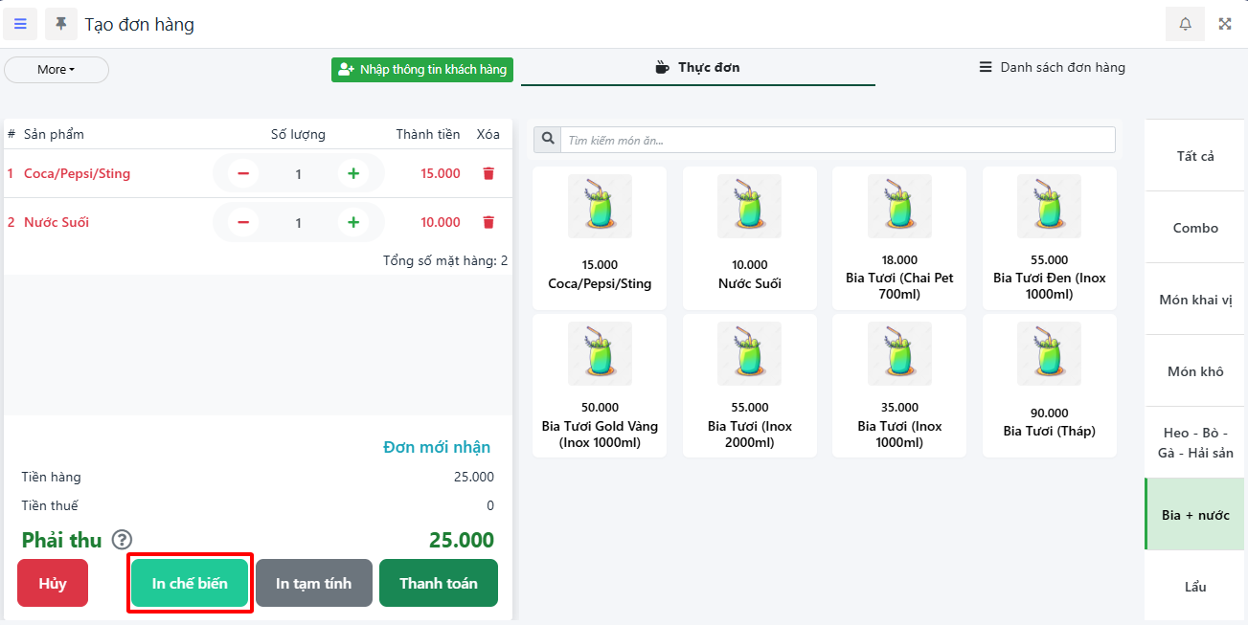Click Nhập thông tin khách hàng button
The height and width of the screenshot is (625, 1248).
(x=422, y=70)
